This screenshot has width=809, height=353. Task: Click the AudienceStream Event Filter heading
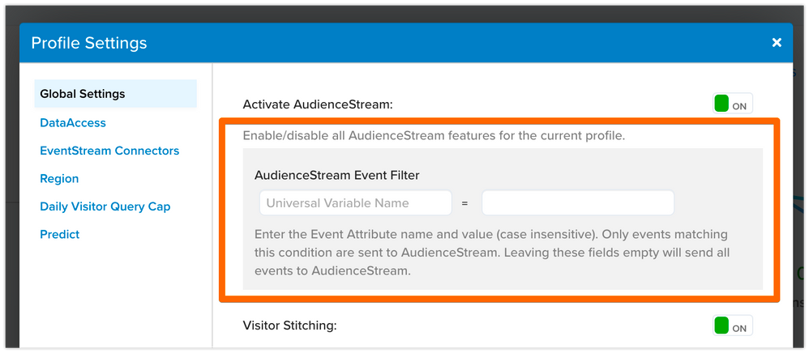(x=336, y=175)
